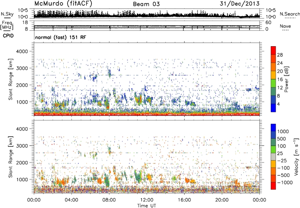This screenshot has height=208, width=300.
Task: Click the Power [dB] colorbar title
Action: click(286, 79)
